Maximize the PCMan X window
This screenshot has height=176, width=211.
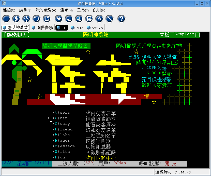click(202, 4)
